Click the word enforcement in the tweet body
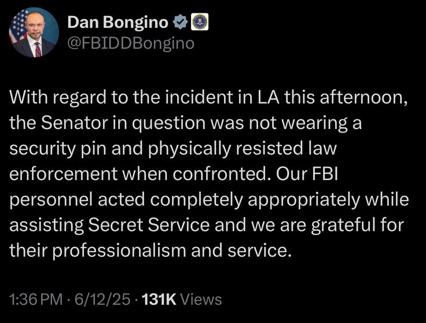This screenshot has height=323, width=426. pyautogui.click(x=63, y=174)
